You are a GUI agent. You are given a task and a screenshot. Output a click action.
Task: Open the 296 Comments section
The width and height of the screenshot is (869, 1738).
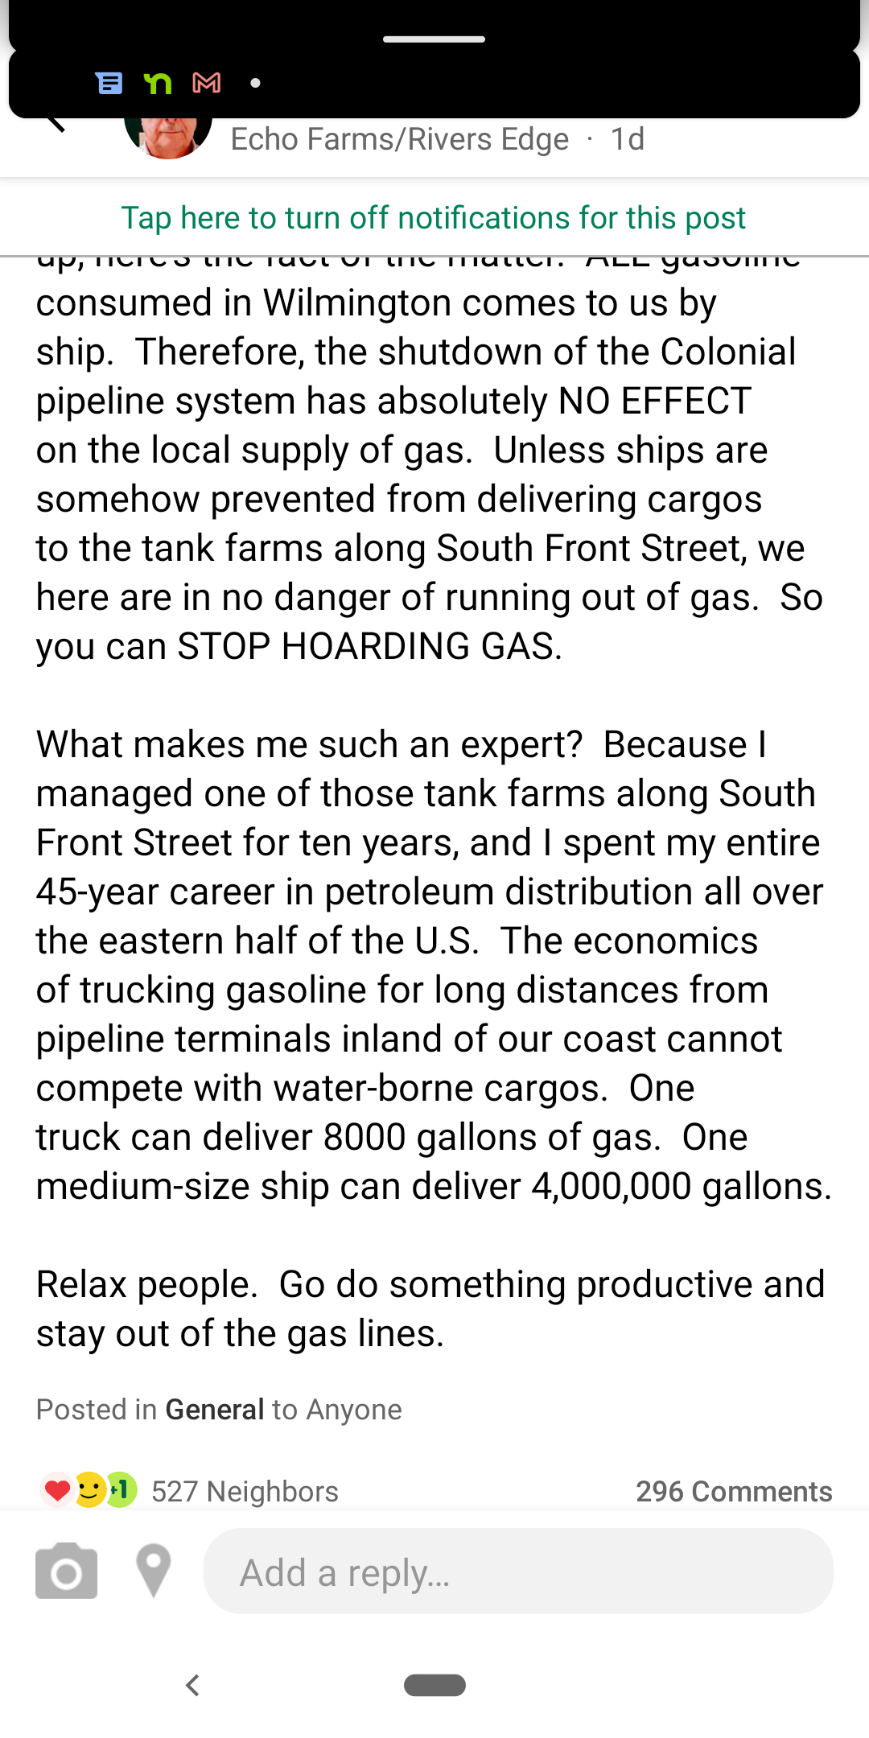point(734,1492)
